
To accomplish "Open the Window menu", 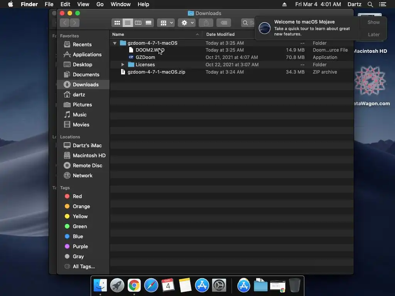I will pyautogui.click(x=121, y=4).
